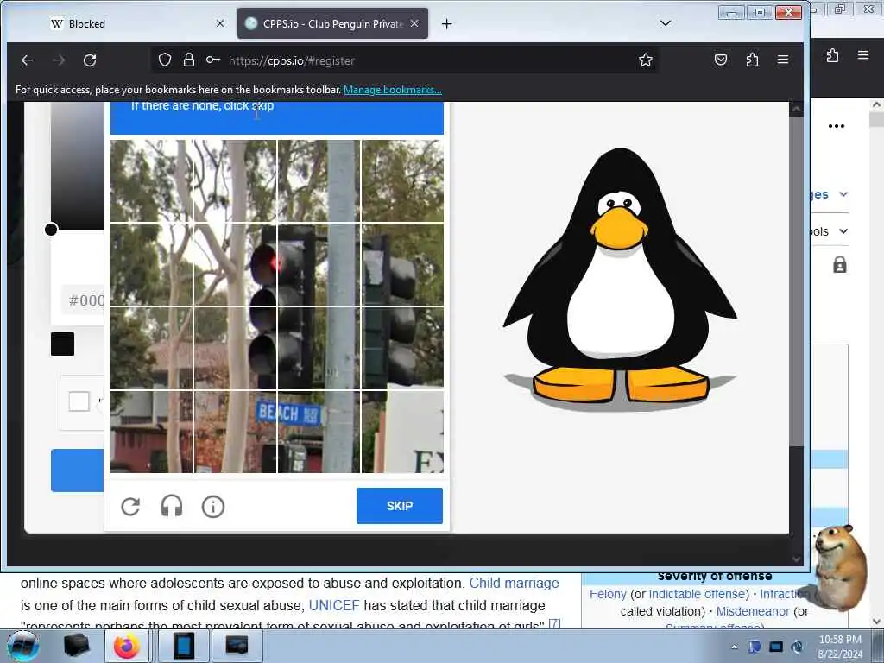Tick the checkbox in registration form
Image resolution: width=884 pixels, height=663 pixels.
point(79,401)
